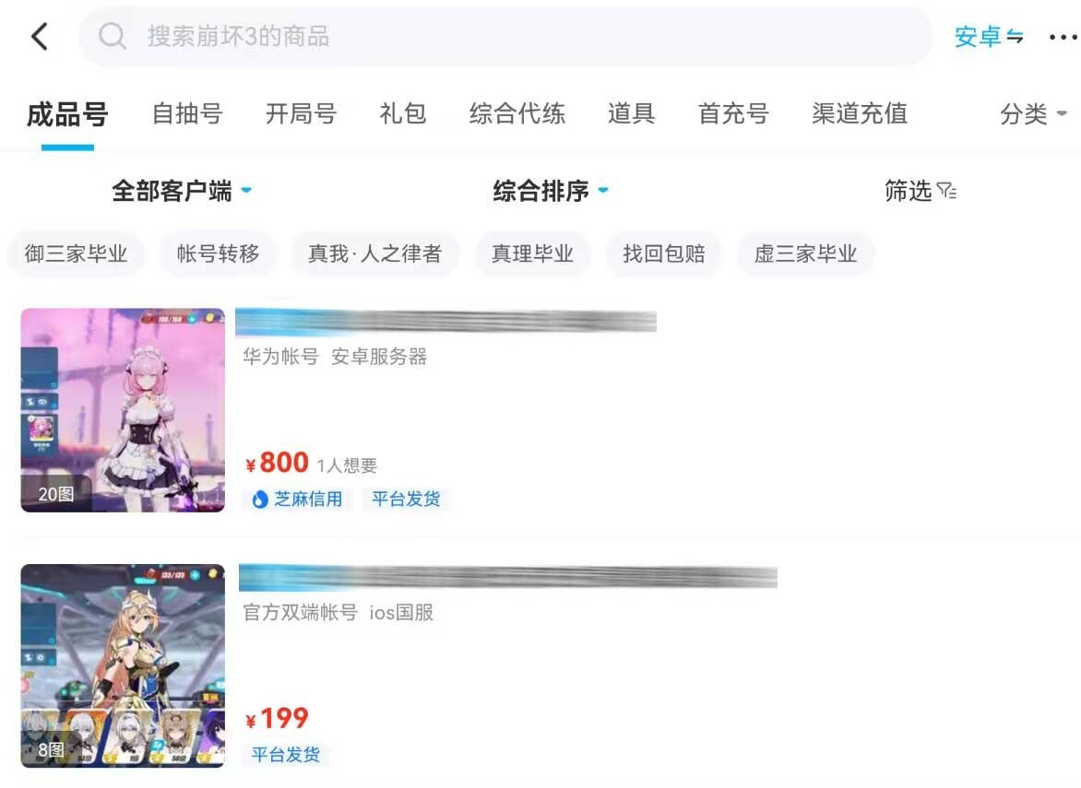Toggle the 找回包赔 filter chip
Image resolution: width=1081 pixels, height=788 pixels.
(x=664, y=254)
